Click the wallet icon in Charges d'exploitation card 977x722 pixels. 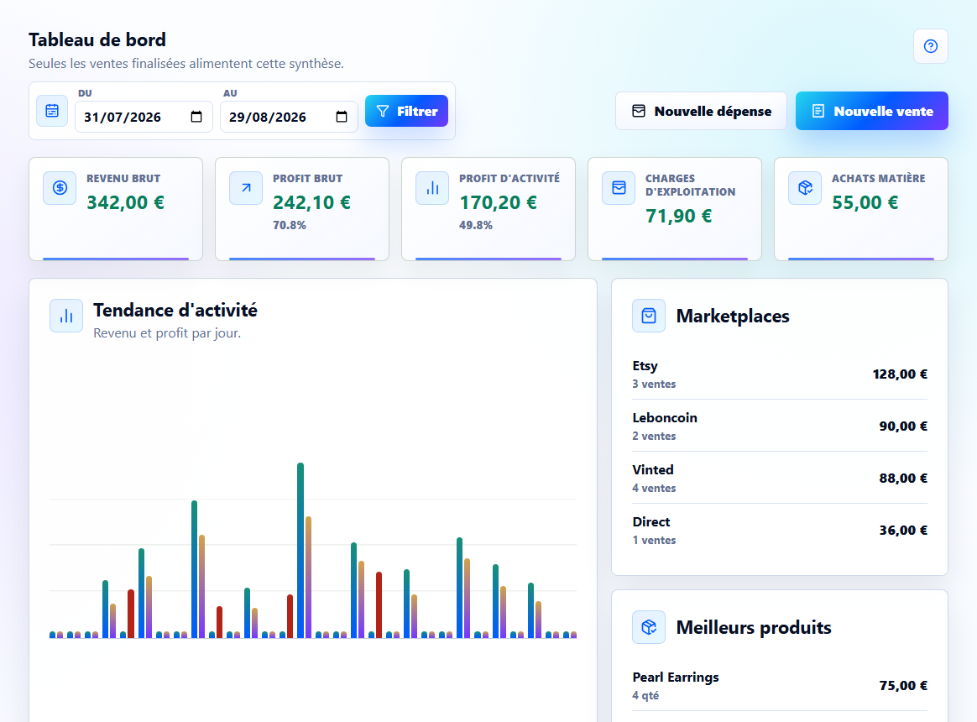[x=619, y=188]
